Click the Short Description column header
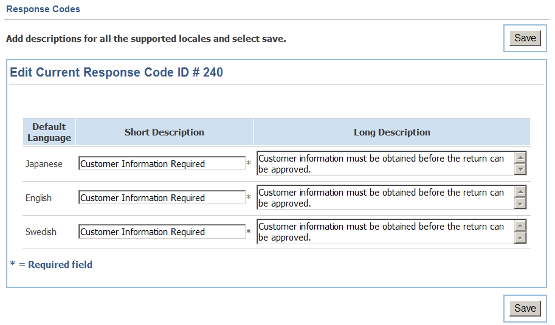 (x=164, y=132)
